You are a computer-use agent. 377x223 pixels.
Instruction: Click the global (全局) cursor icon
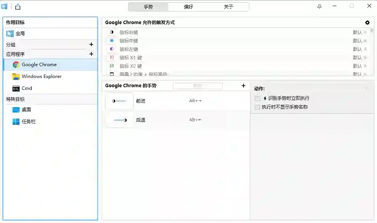10,34
